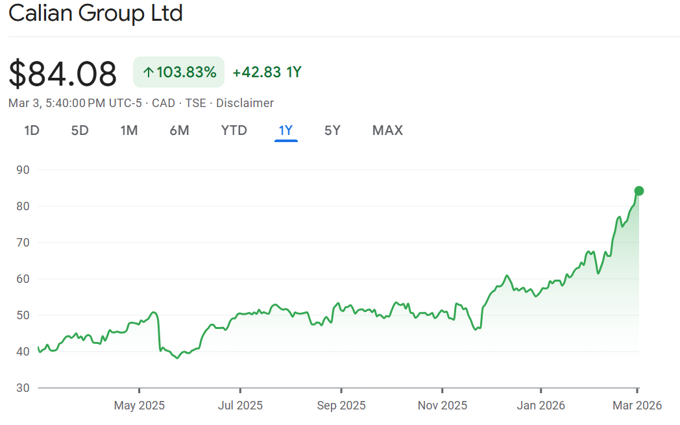680x425 pixels.
Task: Open the Disclaimer link
Action: [245, 103]
